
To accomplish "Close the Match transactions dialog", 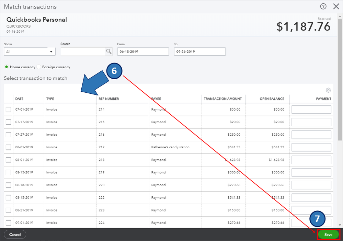I will point(336,7).
